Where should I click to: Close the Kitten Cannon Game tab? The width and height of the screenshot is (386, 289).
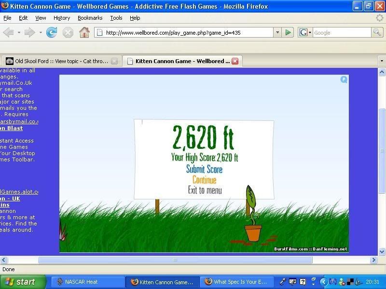tap(235, 61)
